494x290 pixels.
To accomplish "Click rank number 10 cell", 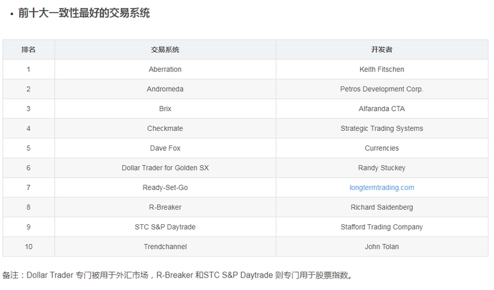I will [29, 247].
